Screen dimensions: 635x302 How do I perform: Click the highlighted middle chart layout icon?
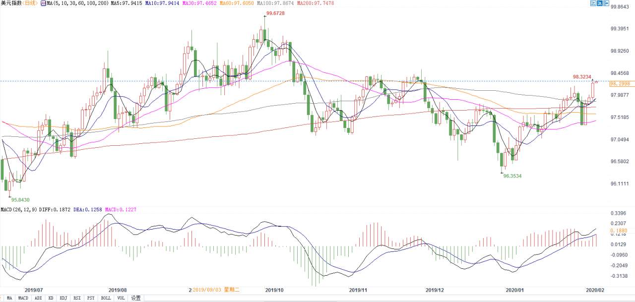point(600,3)
